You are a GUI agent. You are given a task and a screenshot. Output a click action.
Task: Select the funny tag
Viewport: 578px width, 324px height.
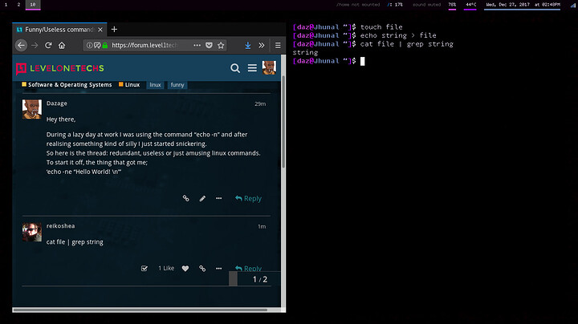pyautogui.click(x=177, y=85)
